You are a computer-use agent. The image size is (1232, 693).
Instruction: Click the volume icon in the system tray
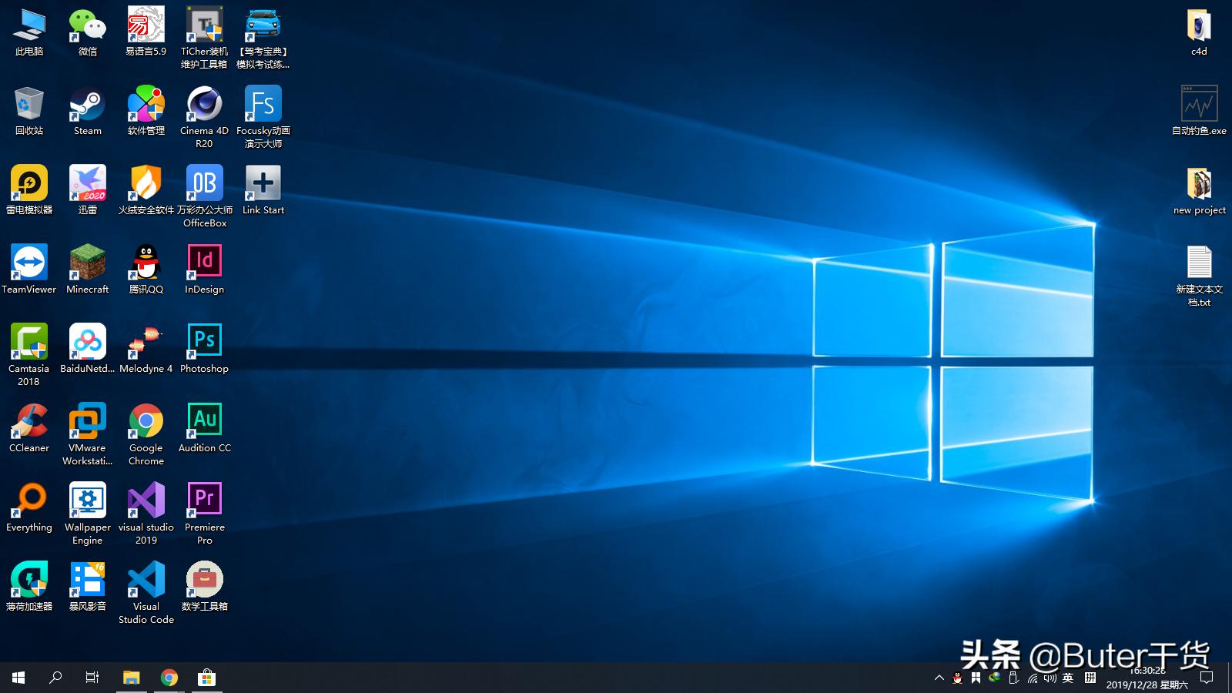coord(1049,678)
